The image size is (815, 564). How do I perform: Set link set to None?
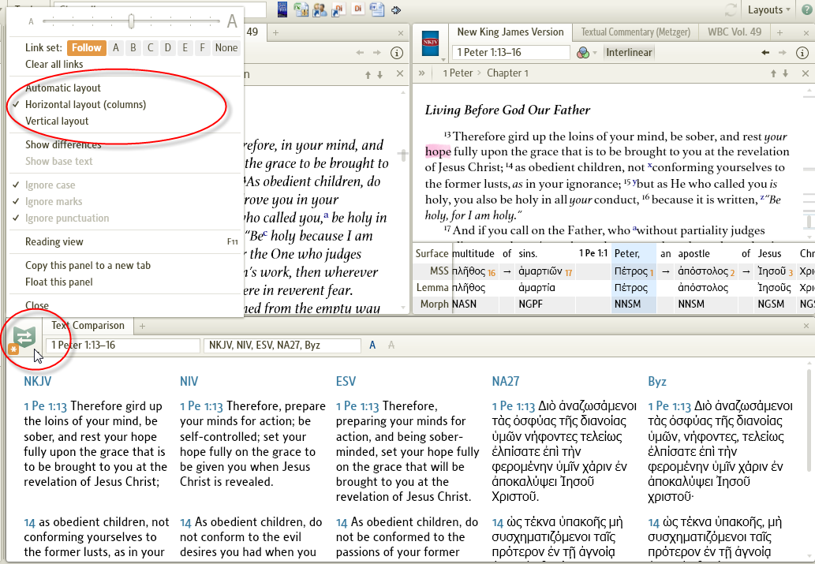[x=226, y=48]
